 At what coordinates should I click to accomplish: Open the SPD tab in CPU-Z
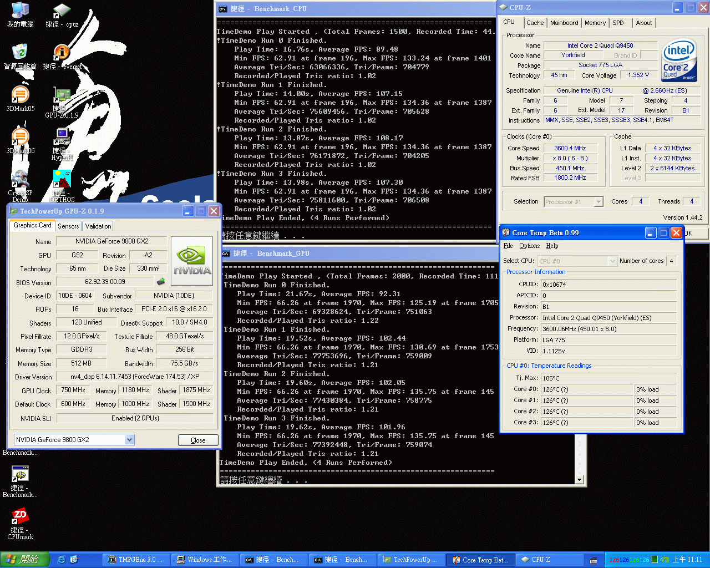click(618, 23)
